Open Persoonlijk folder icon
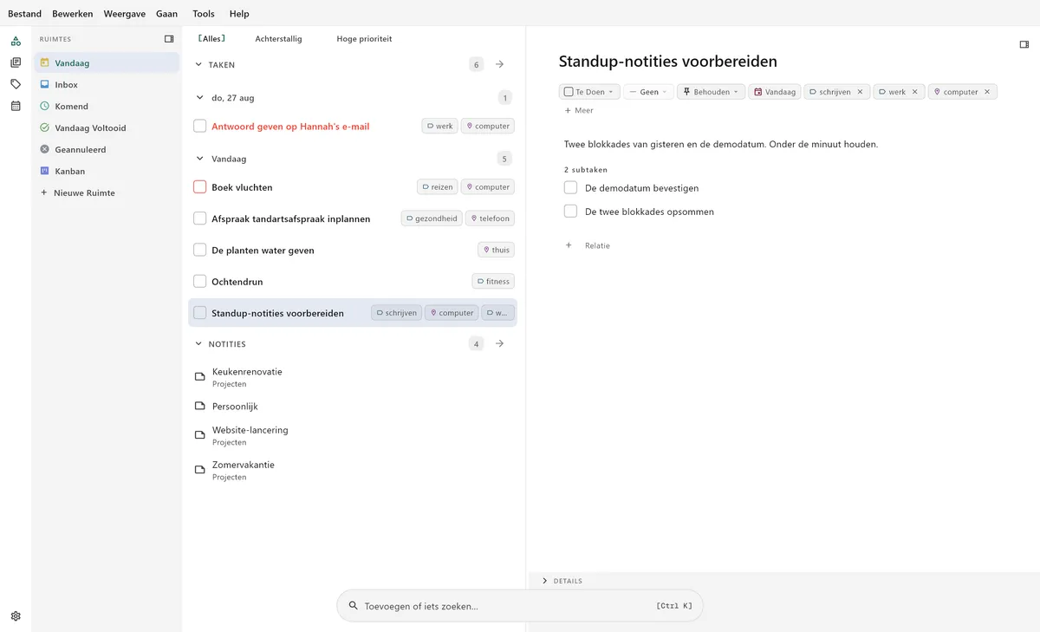The height and width of the screenshot is (632, 1040). (x=200, y=407)
